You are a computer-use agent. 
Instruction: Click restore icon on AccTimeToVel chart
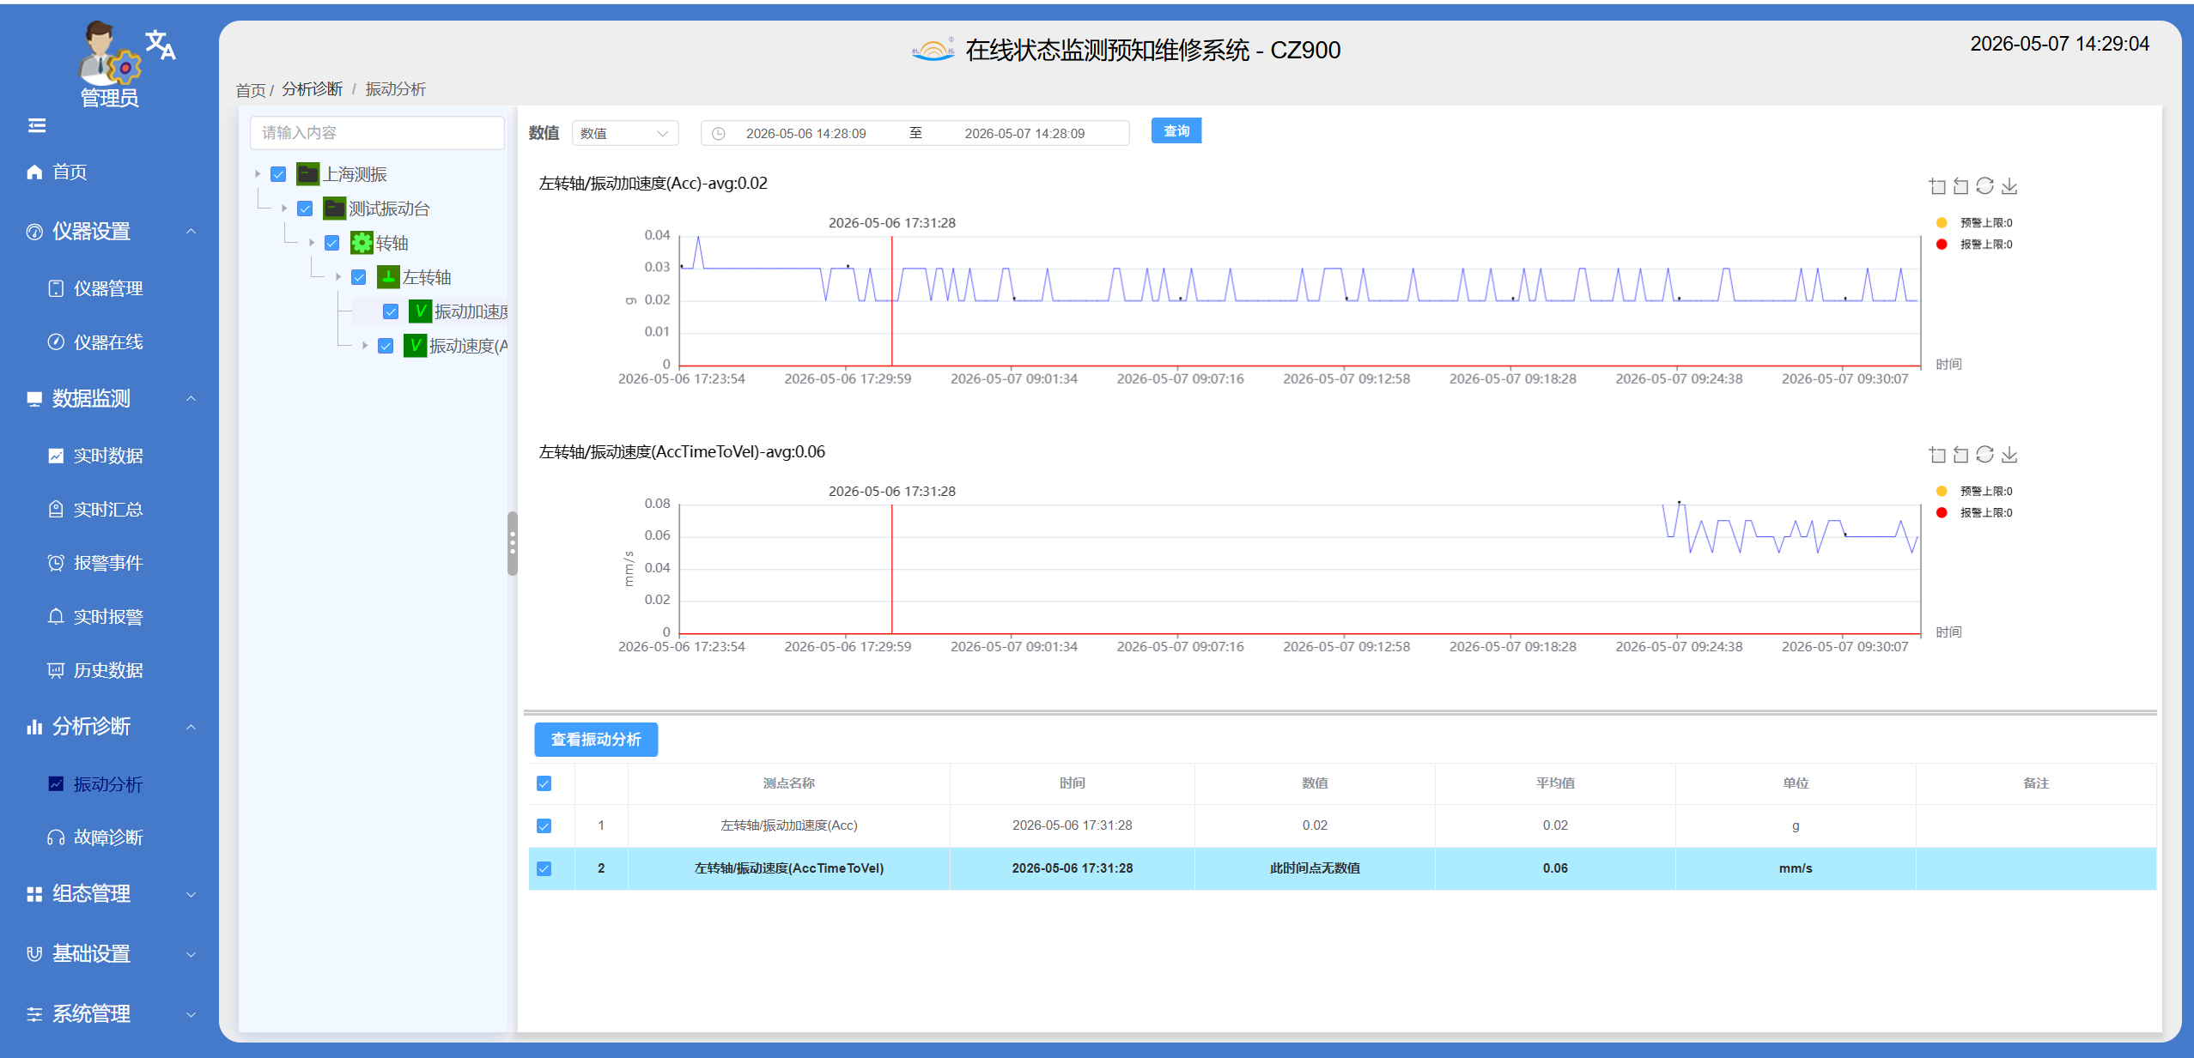tap(1985, 454)
